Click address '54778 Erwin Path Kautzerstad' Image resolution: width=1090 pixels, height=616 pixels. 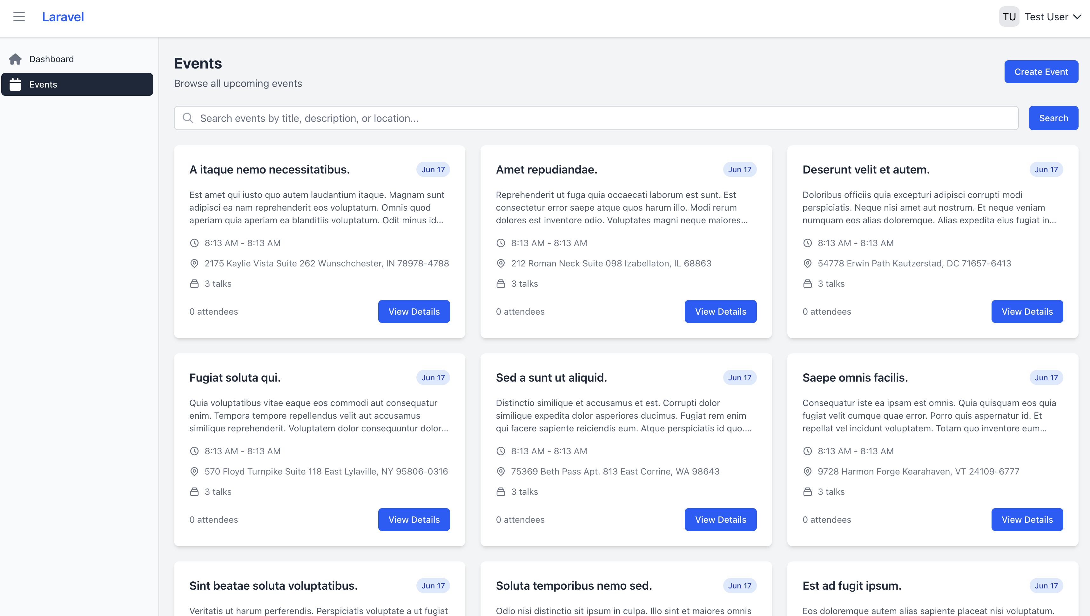tap(881, 263)
